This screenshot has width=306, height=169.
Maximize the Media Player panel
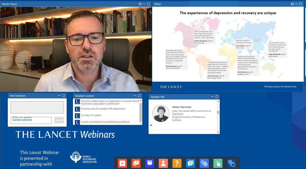coord(148,4)
